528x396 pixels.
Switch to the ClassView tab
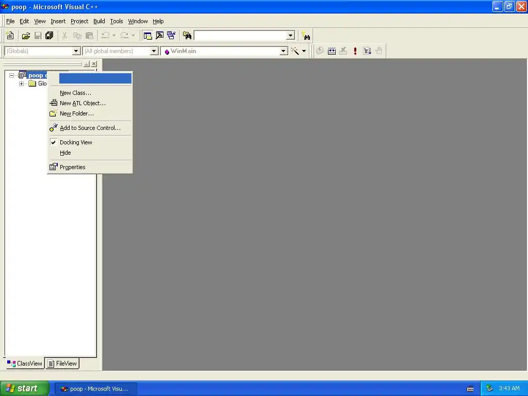point(25,364)
